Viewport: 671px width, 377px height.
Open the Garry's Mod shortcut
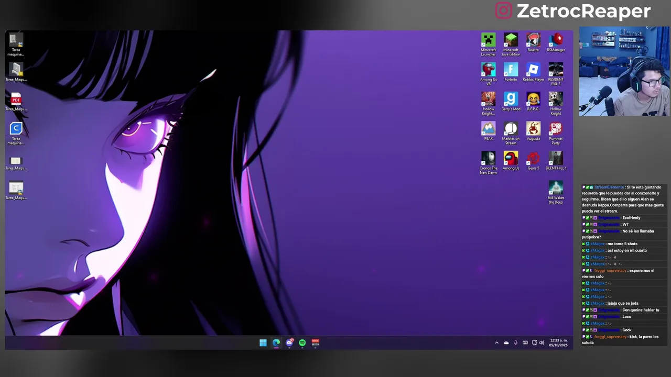pos(511,102)
